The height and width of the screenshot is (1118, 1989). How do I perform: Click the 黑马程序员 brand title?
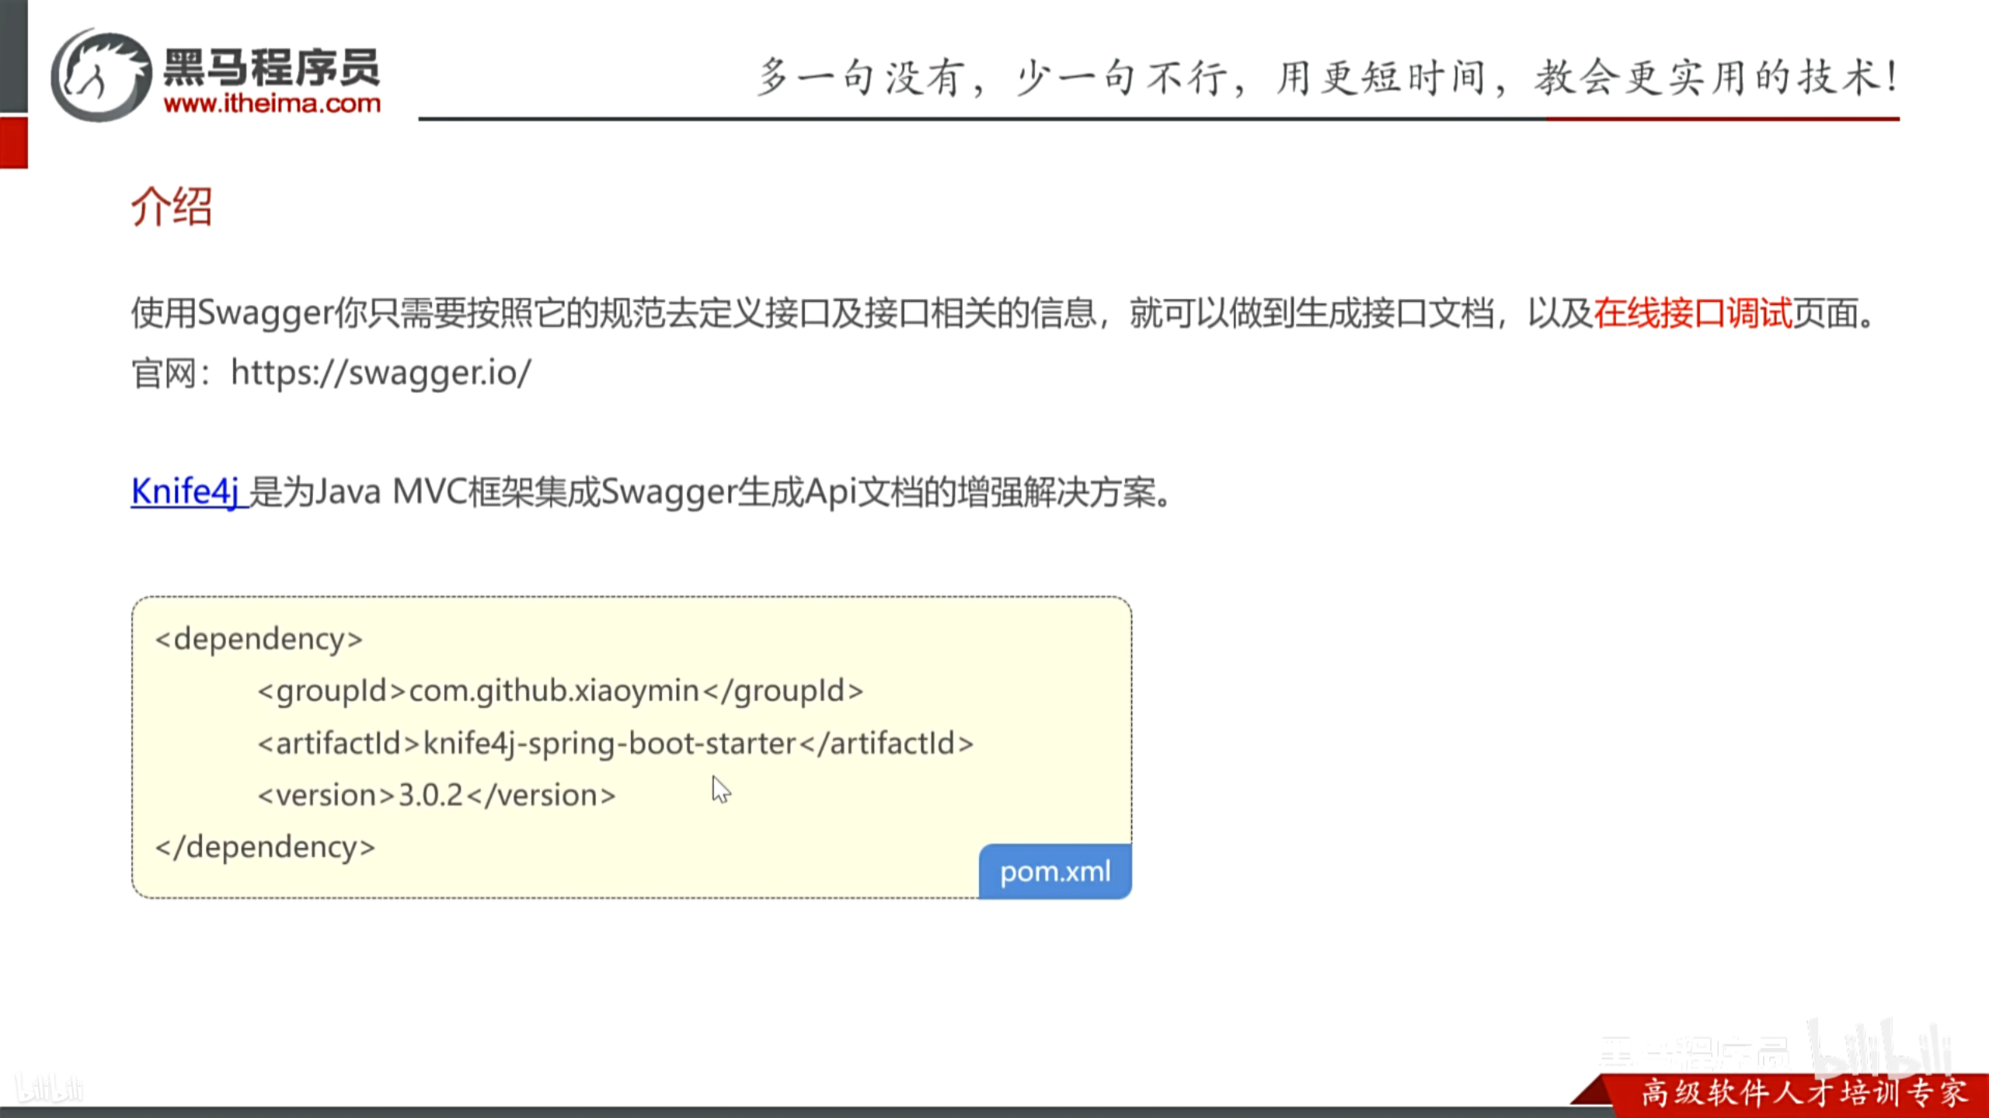click(272, 67)
